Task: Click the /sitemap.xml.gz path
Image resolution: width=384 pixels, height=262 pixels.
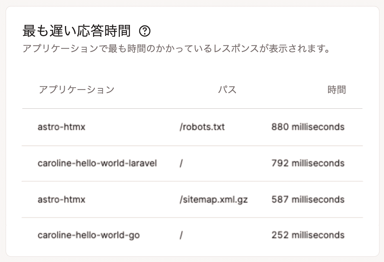Action: pos(214,200)
